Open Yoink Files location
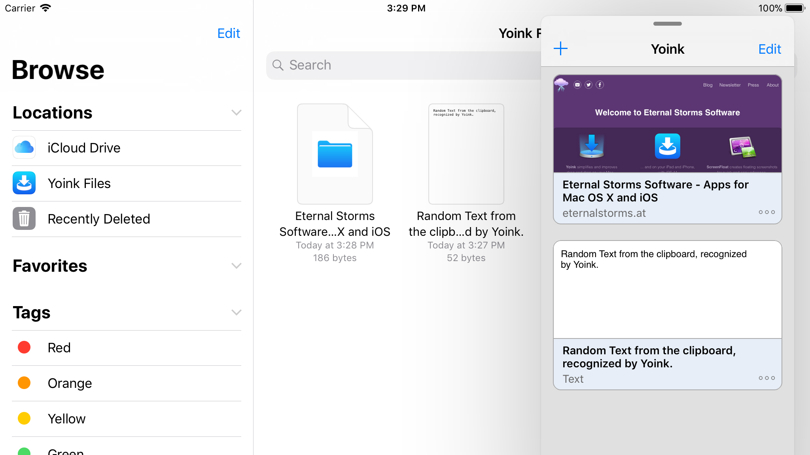This screenshot has height=455, width=810. coord(127,183)
